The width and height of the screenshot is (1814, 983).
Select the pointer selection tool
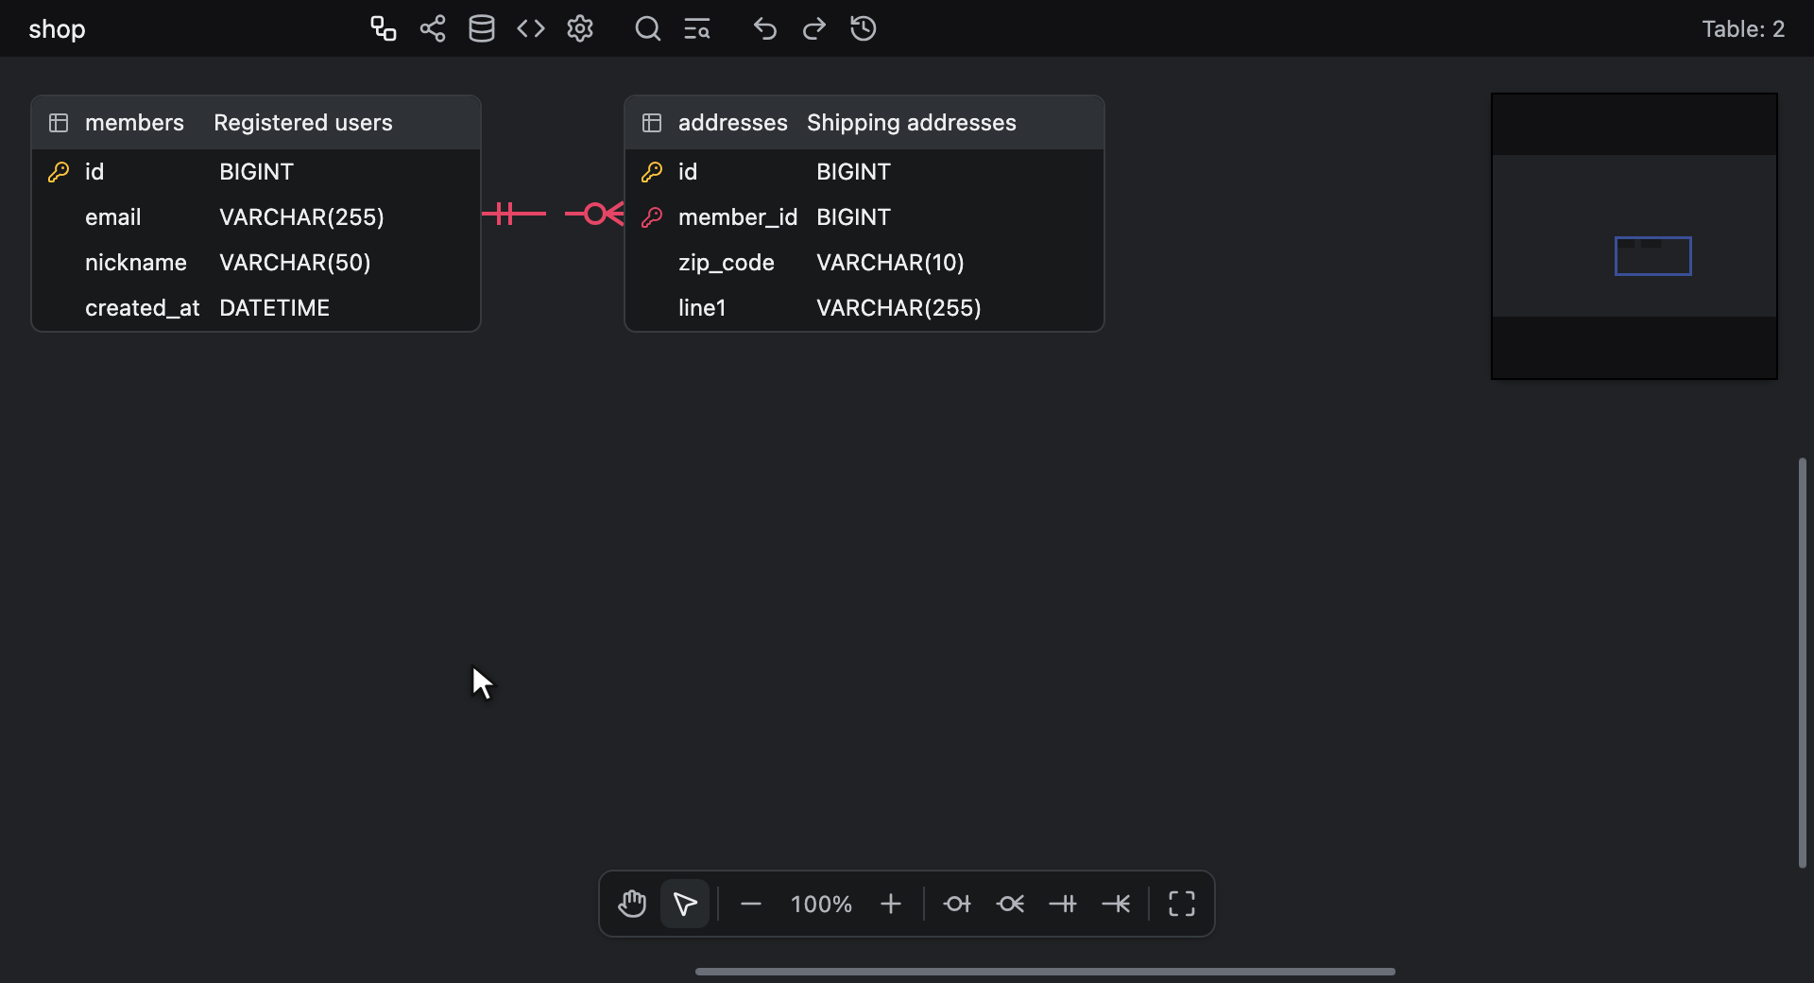[x=685, y=904]
